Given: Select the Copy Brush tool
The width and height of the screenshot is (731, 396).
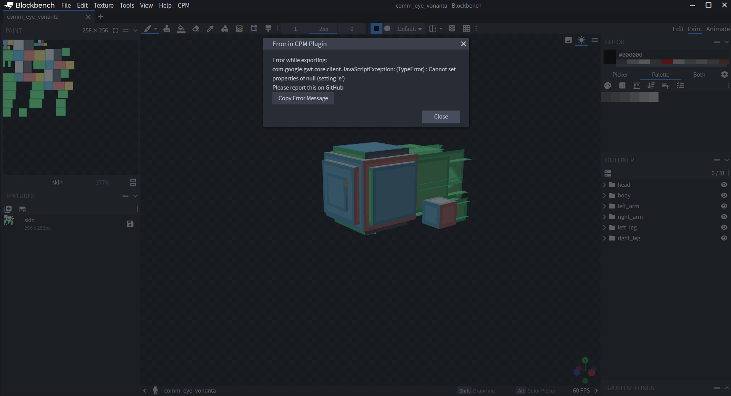Looking at the screenshot, I should pos(167,29).
